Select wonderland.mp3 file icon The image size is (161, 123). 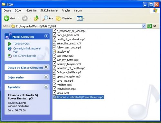pos(54,89)
